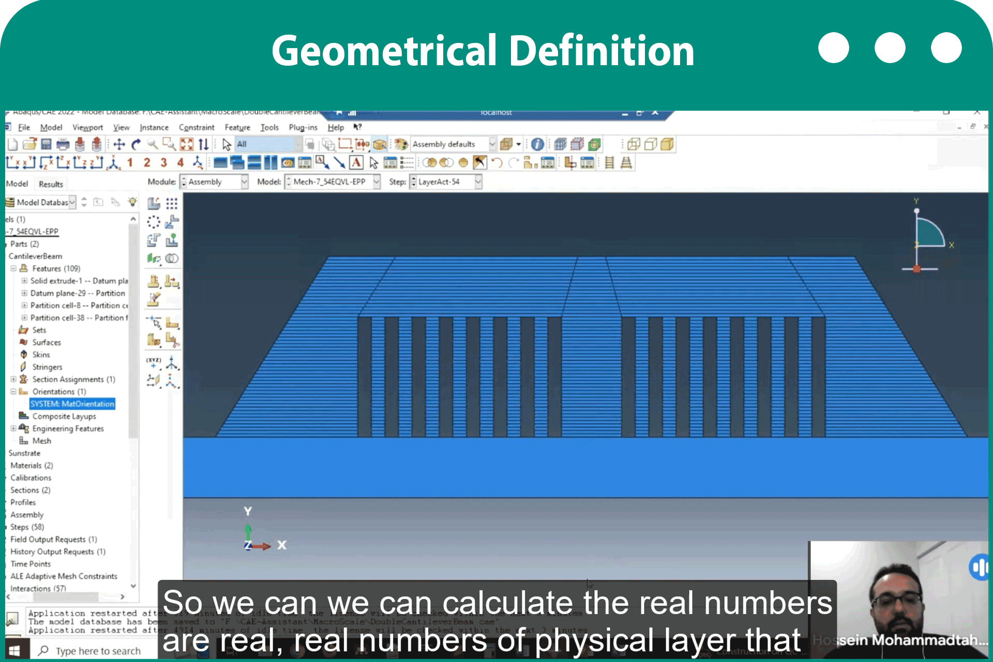The width and height of the screenshot is (993, 662).
Task: Toggle hidden render style
Action: coord(651,144)
